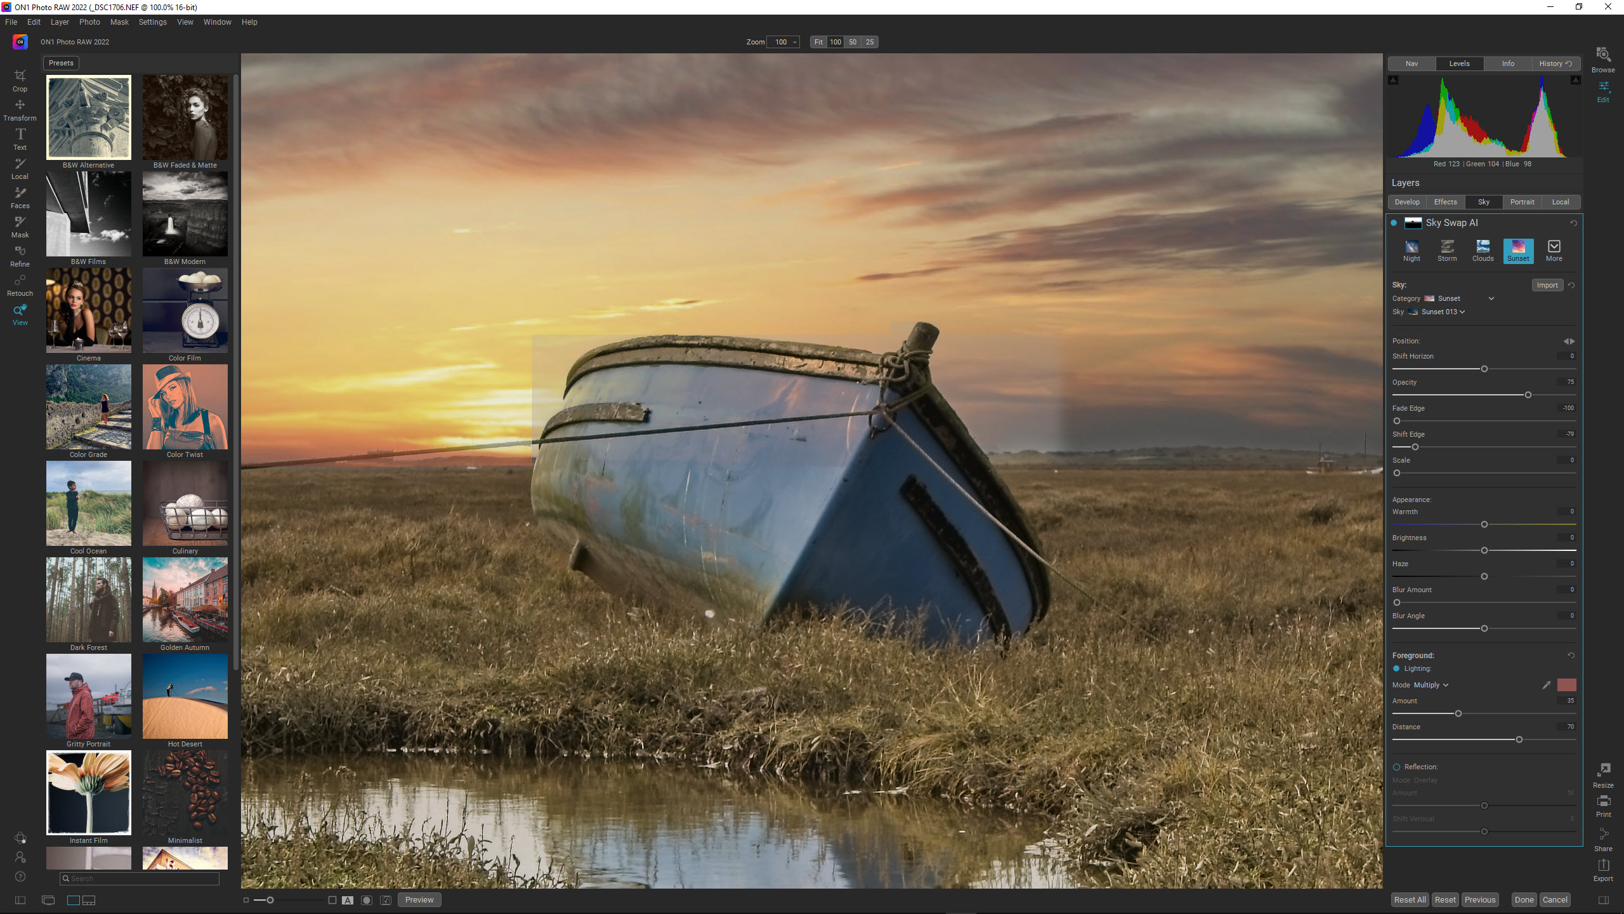This screenshot has width=1624, height=914.
Task: Switch to Portrait tab in Layers panel
Action: tap(1521, 202)
